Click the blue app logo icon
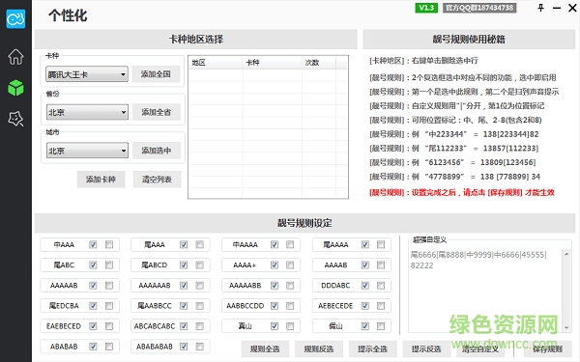Screen dimensions: 580x362 tap(15, 18)
